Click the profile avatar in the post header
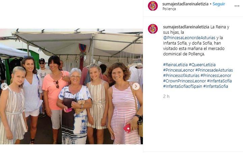This screenshot has width=243, height=153. tap(153, 6)
